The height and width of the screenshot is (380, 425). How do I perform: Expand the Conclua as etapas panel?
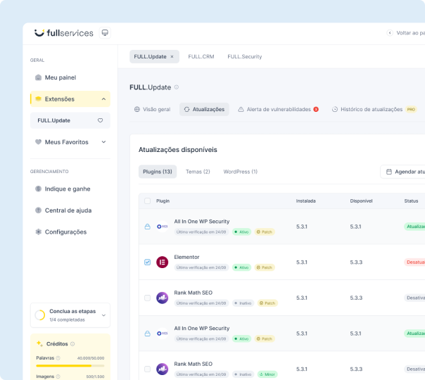[x=104, y=315]
